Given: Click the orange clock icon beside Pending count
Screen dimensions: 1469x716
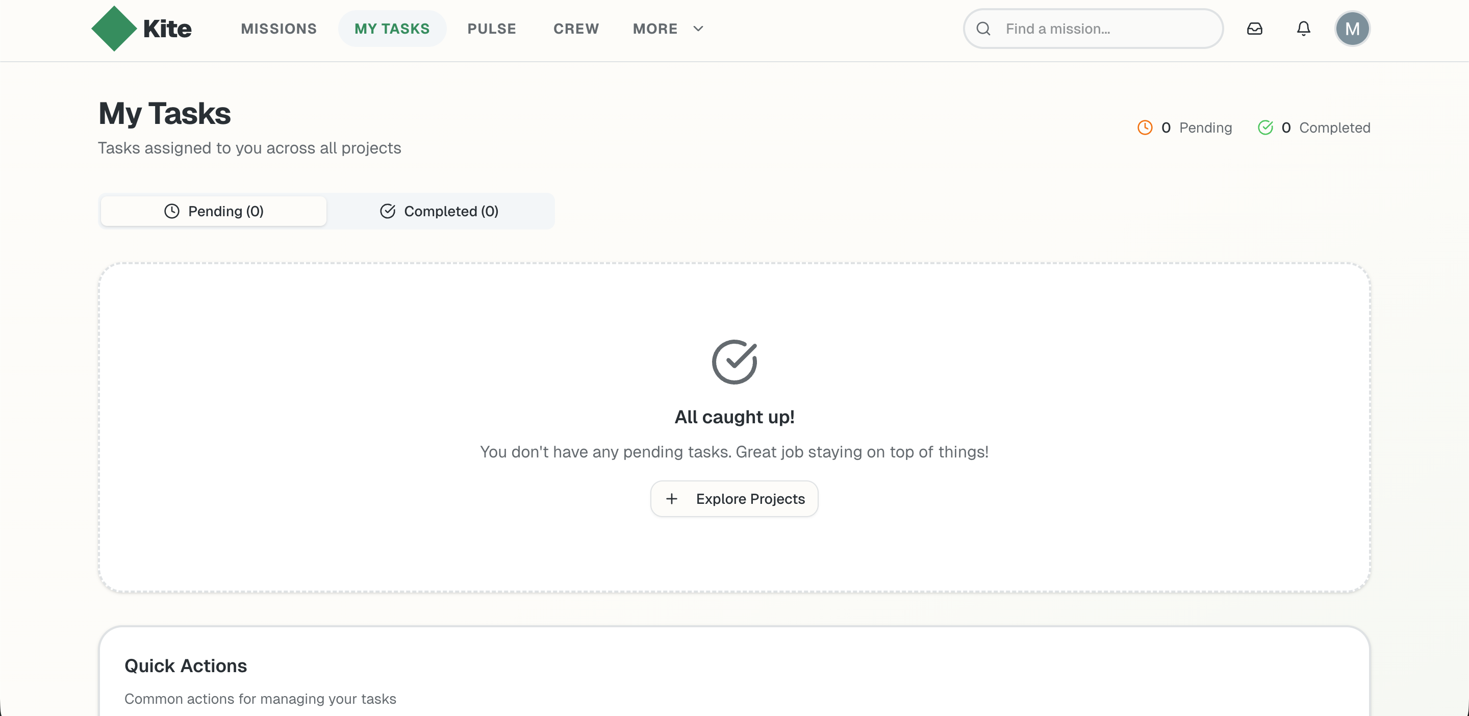Looking at the screenshot, I should tap(1145, 127).
